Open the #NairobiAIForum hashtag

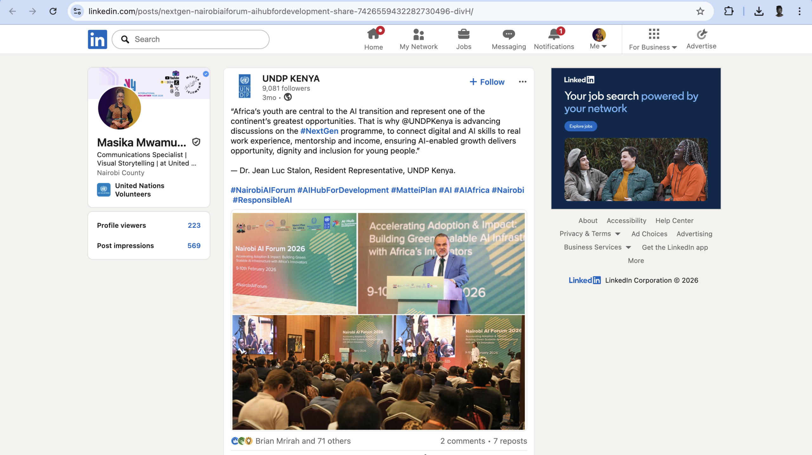[263, 190]
